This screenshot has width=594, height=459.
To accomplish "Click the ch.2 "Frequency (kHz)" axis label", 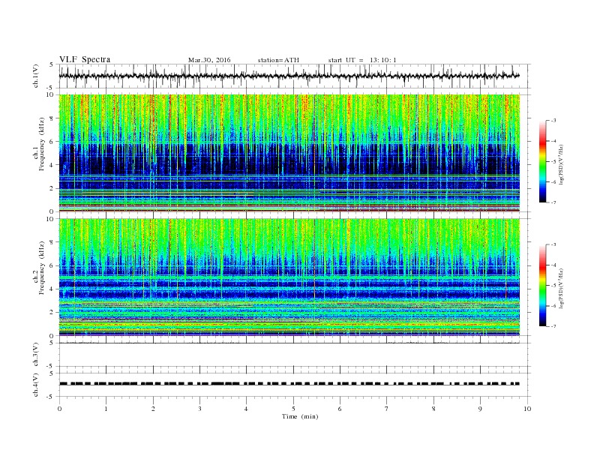I will point(42,267).
